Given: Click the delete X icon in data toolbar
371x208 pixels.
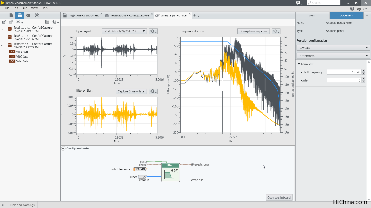Looking at the screenshot, I should (x=18, y=22).
